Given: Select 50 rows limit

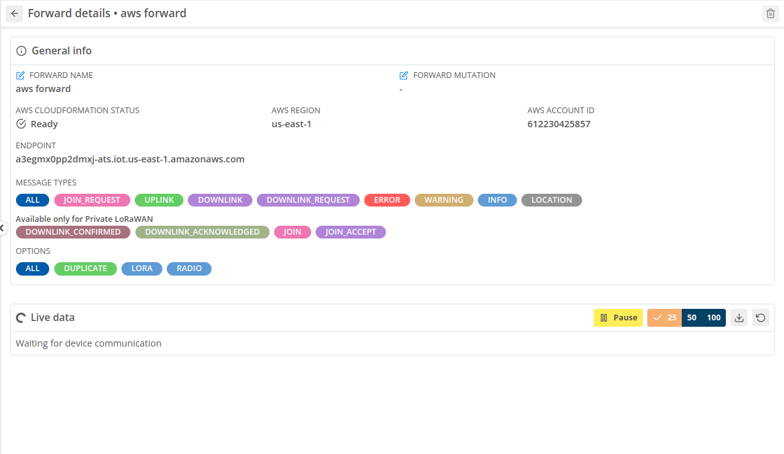Looking at the screenshot, I should (691, 318).
